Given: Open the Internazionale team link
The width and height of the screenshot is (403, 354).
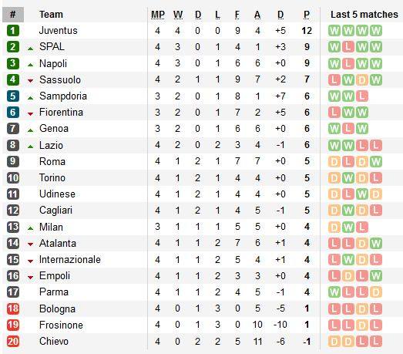Looking at the screenshot, I should tap(70, 259).
